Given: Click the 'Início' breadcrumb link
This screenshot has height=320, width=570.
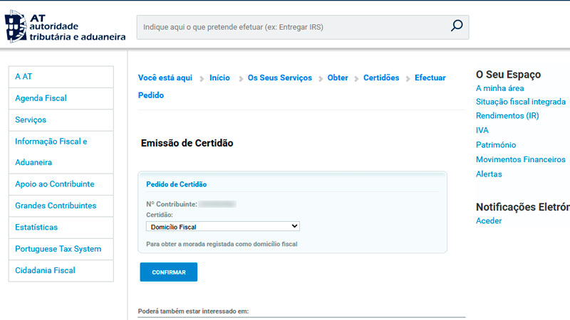Looking at the screenshot, I should click(219, 78).
